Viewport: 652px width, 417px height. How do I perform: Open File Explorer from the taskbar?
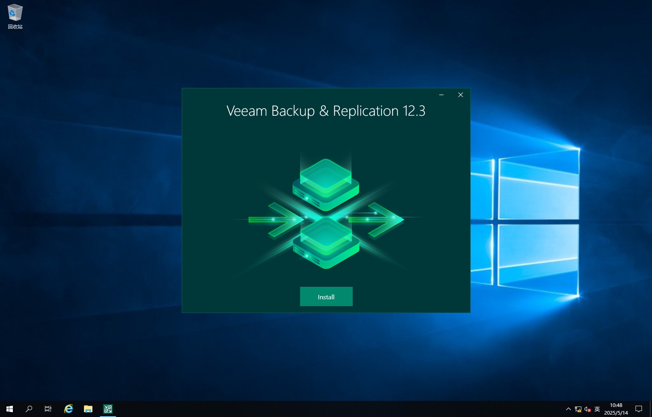(88, 409)
